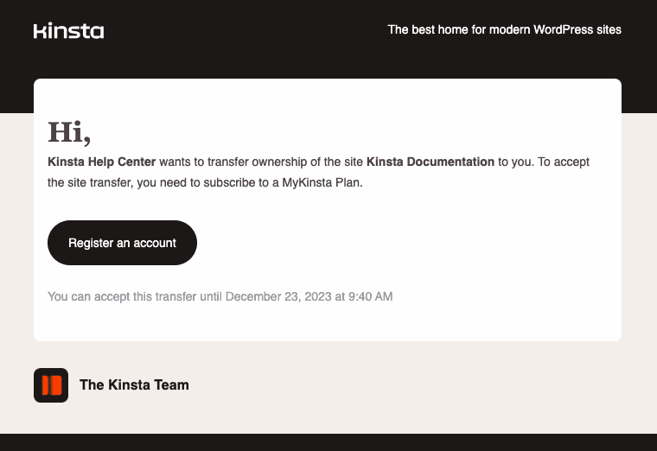Click the December 23, 2023 date
Image resolution: width=657 pixels, height=451 pixels.
[x=278, y=296]
